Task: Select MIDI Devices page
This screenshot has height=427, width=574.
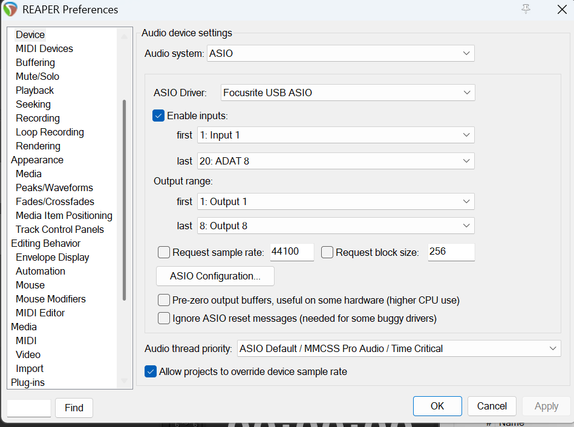Action: click(44, 49)
